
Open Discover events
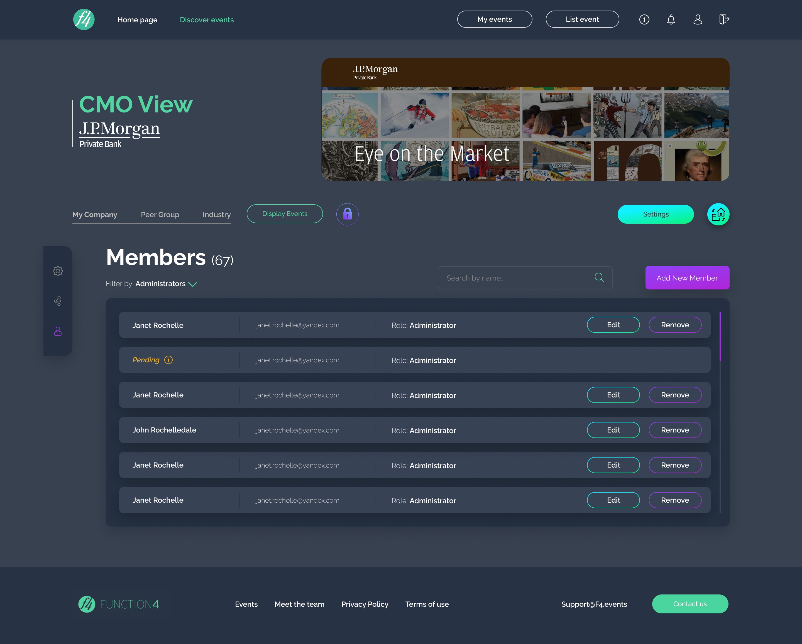tap(207, 20)
